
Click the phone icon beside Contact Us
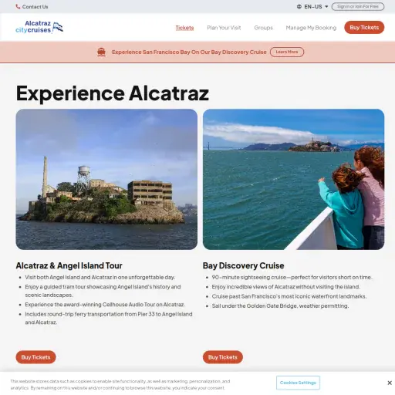[x=18, y=7]
